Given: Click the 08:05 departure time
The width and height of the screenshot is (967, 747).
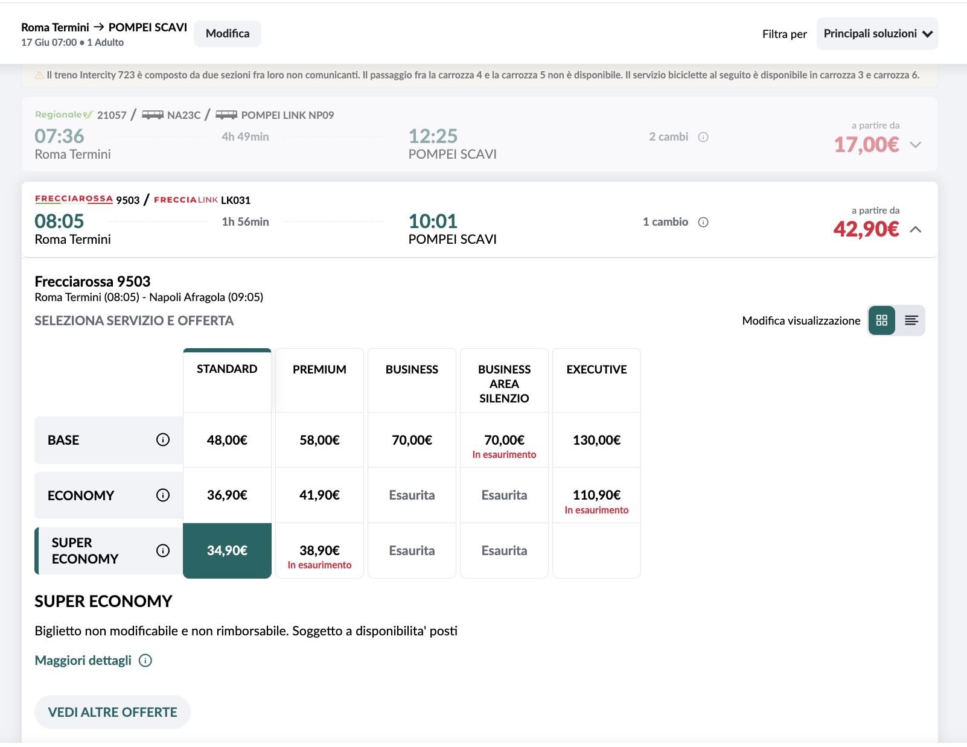Looking at the screenshot, I should [59, 221].
